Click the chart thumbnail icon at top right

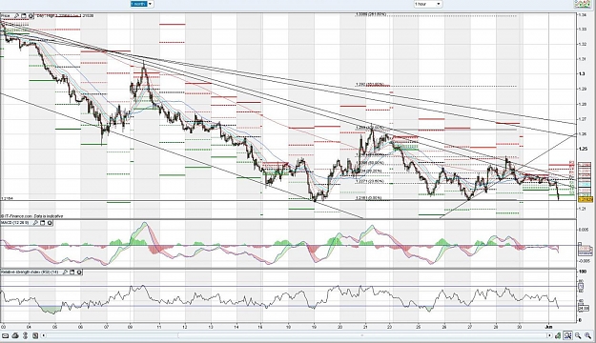pos(583,4)
